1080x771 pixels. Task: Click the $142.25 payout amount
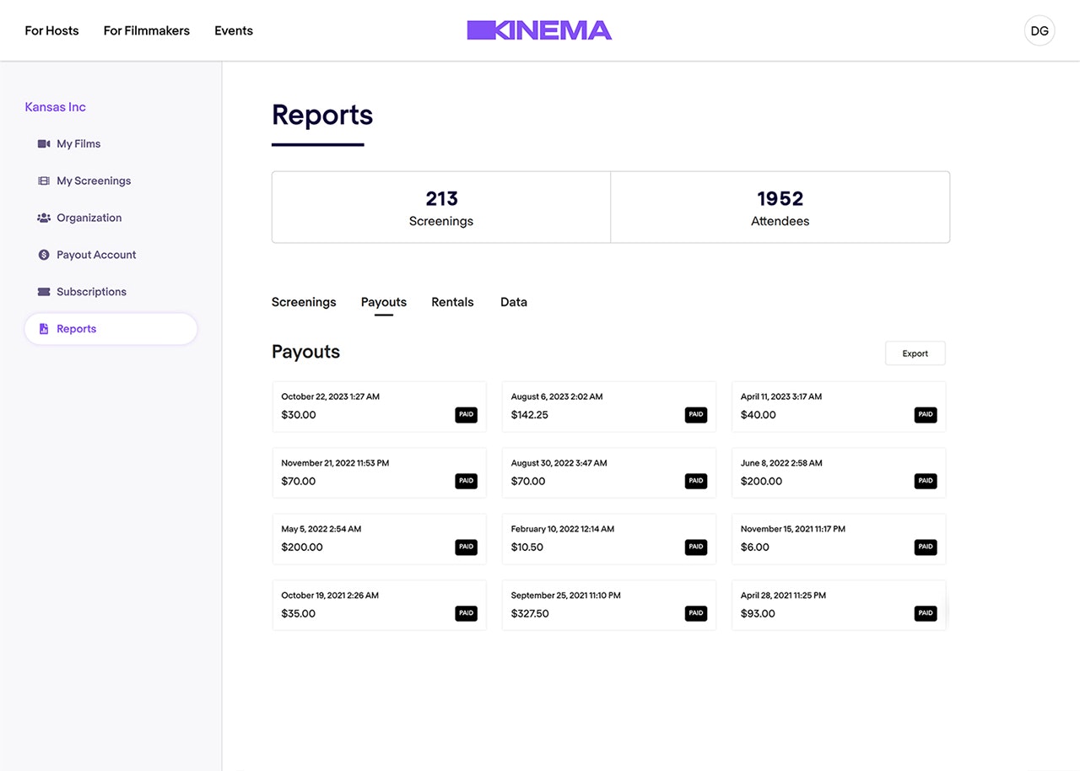[530, 415]
